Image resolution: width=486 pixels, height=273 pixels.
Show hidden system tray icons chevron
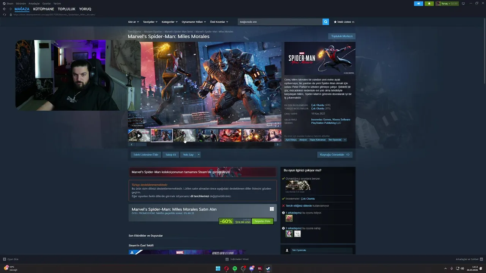[x=445, y=268]
